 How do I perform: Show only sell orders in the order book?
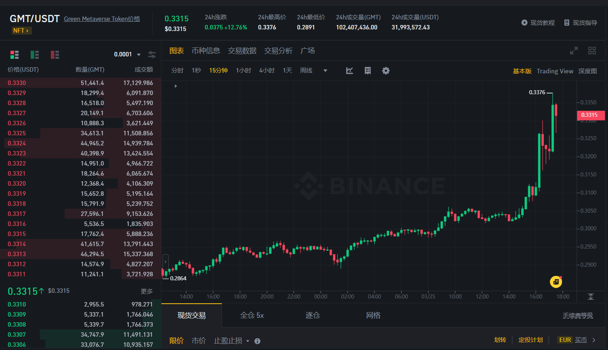pos(54,54)
